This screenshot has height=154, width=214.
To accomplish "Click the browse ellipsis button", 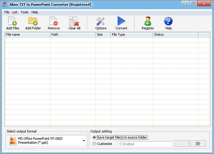I will (x=181, y=144).
